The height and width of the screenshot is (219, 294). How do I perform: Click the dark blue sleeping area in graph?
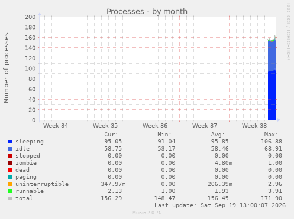point(272,96)
